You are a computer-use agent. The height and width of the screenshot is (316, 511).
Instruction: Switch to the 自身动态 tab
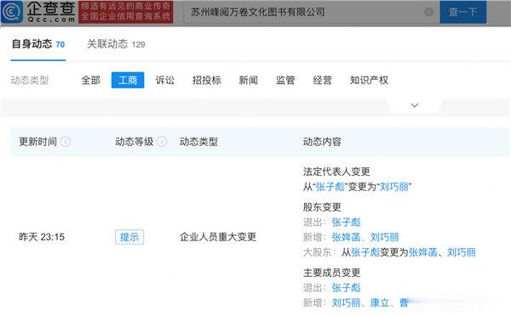tap(38, 44)
